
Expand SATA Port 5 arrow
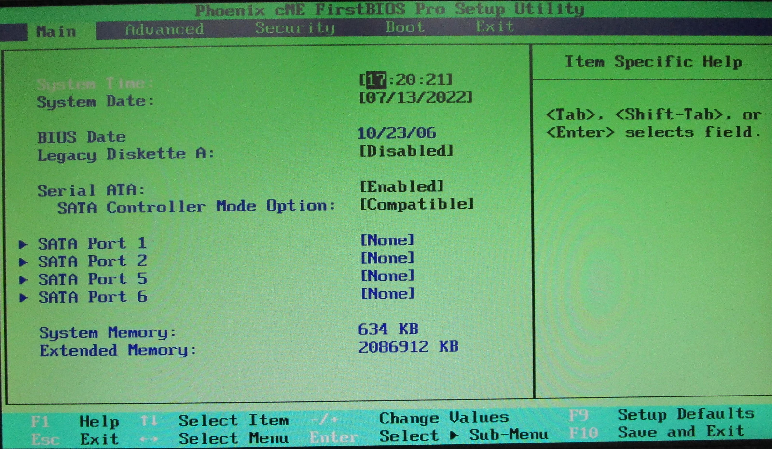pyautogui.click(x=23, y=280)
